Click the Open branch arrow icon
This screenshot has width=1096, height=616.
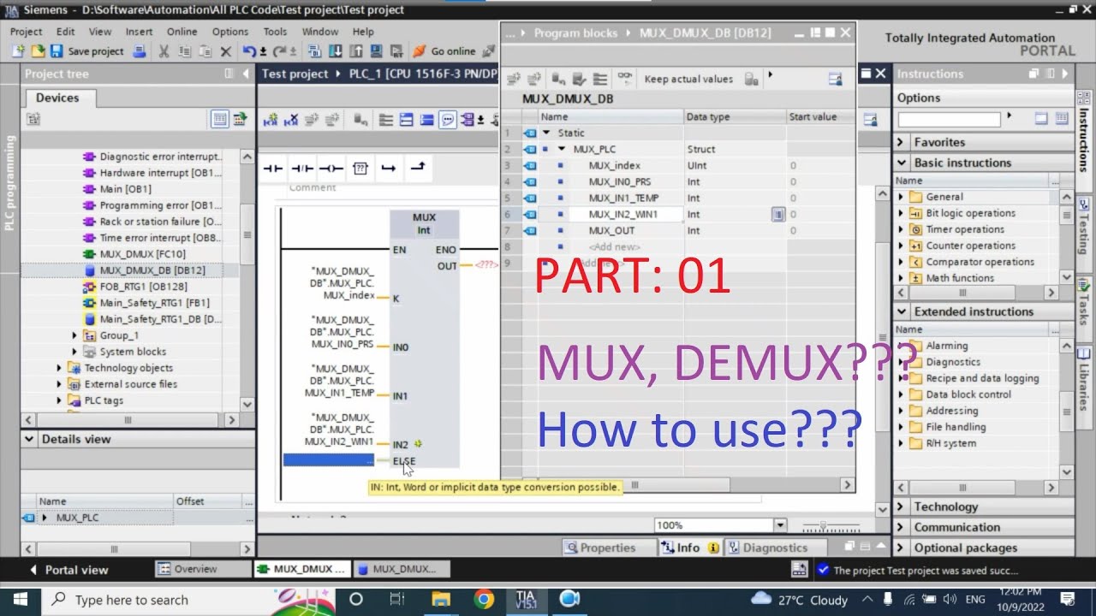(x=389, y=169)
